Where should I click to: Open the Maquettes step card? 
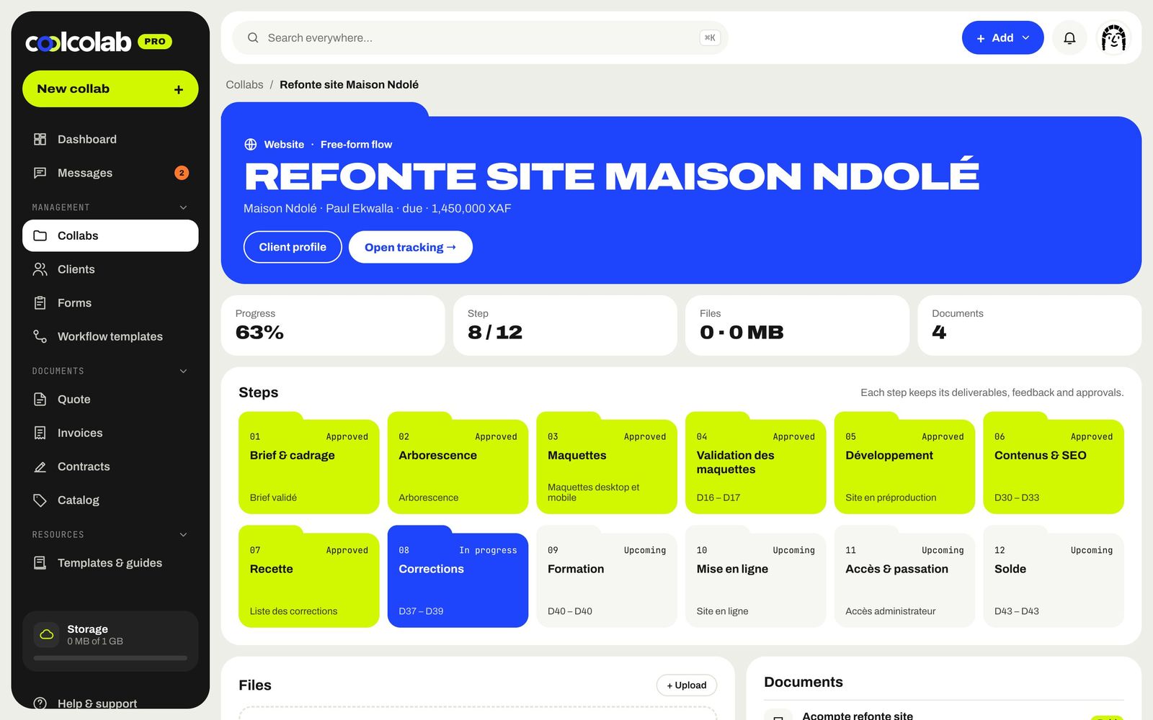coord(607,463)
